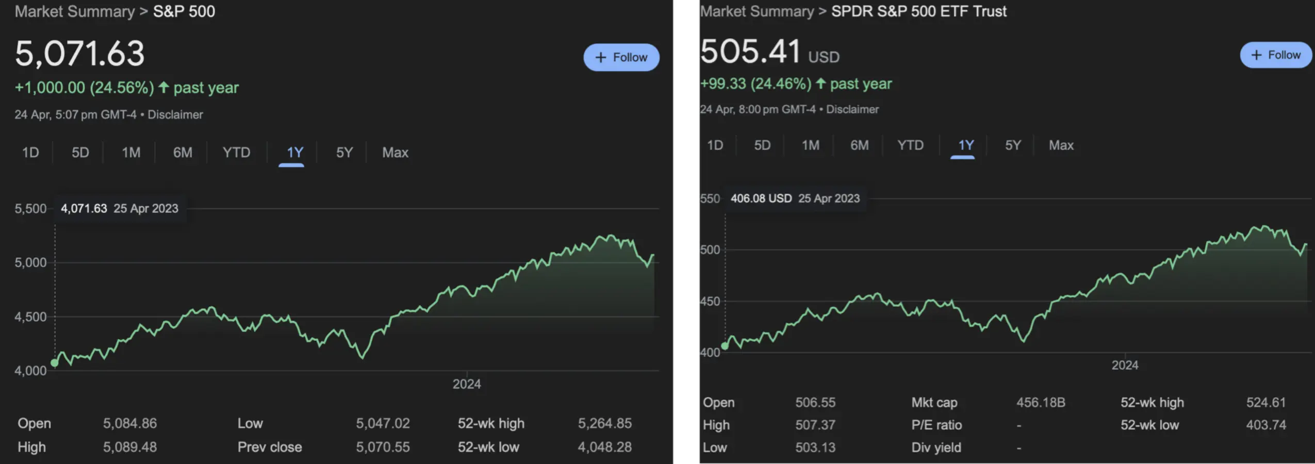This screenshot has width=1315, height=464.
Task: Click the green start-point marker on S&P 500 chart
Action: [55, 363]
